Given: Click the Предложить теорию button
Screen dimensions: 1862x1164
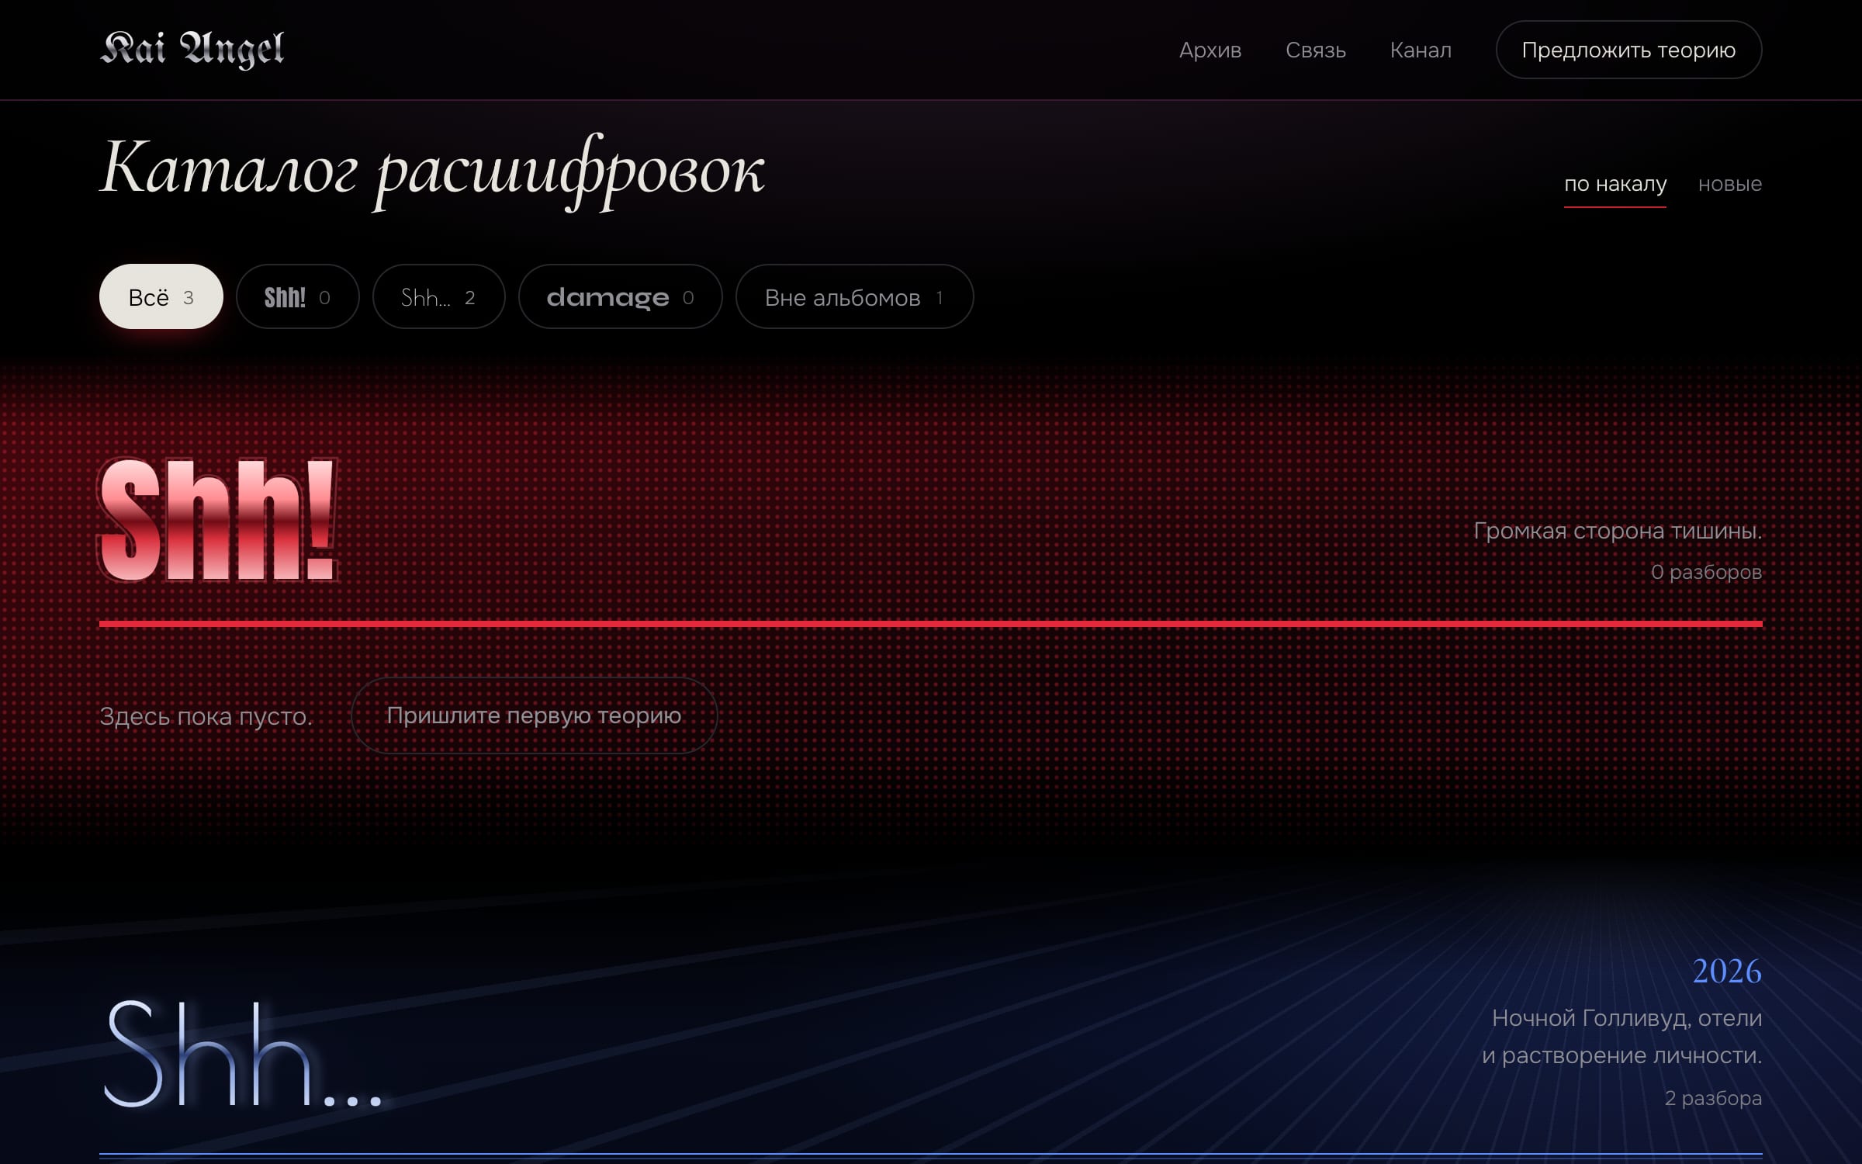Looking at the screenshot, I should point(1628,50).
